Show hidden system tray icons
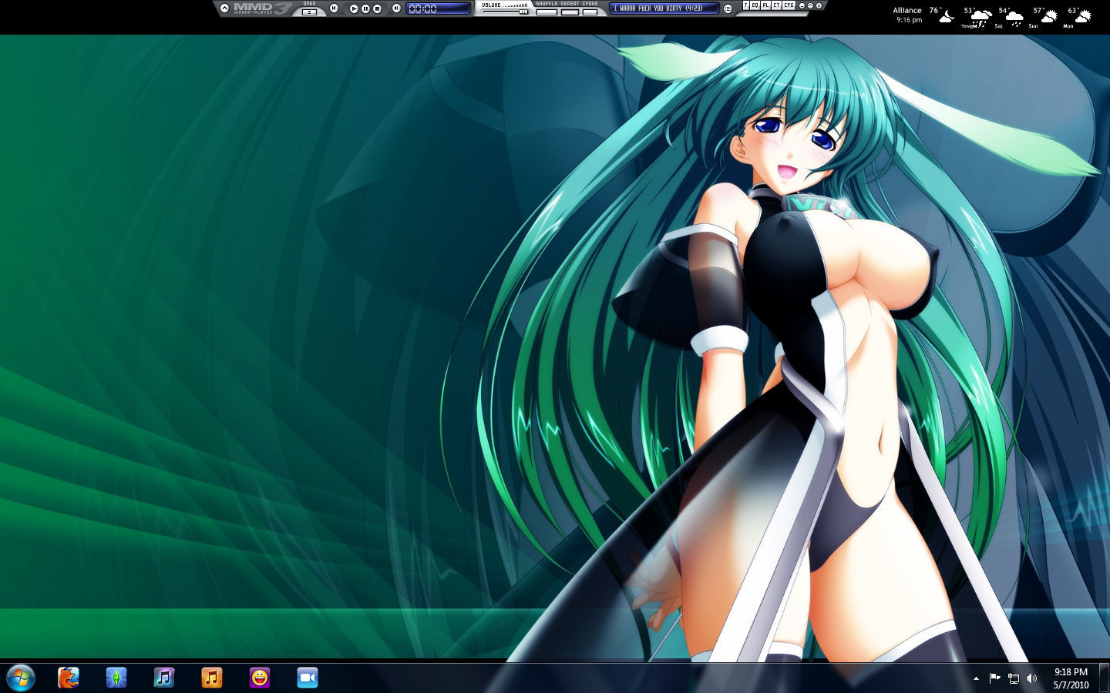Screen dimensions: 1110x693 (976, 678)
